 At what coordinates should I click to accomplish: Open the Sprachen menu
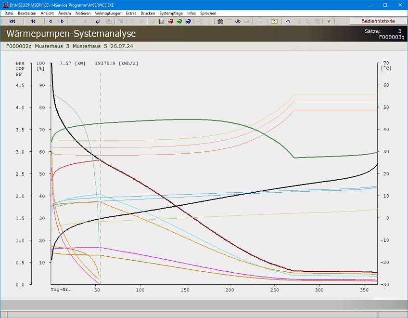[208, 13]
